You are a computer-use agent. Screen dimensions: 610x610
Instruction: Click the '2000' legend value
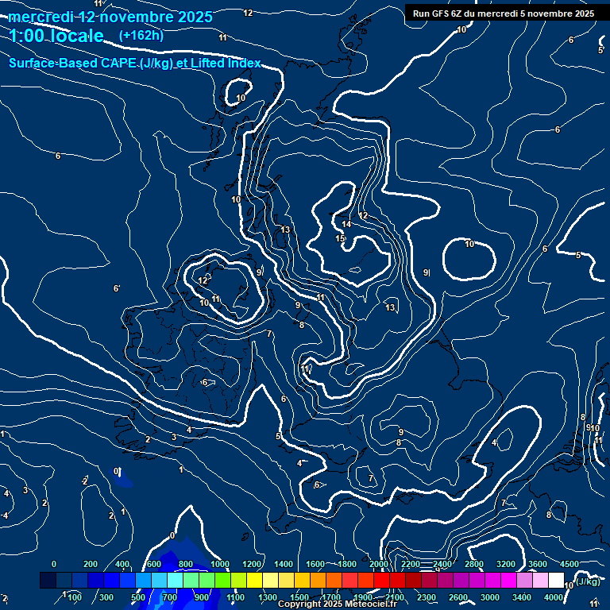(x=379, y=564)
